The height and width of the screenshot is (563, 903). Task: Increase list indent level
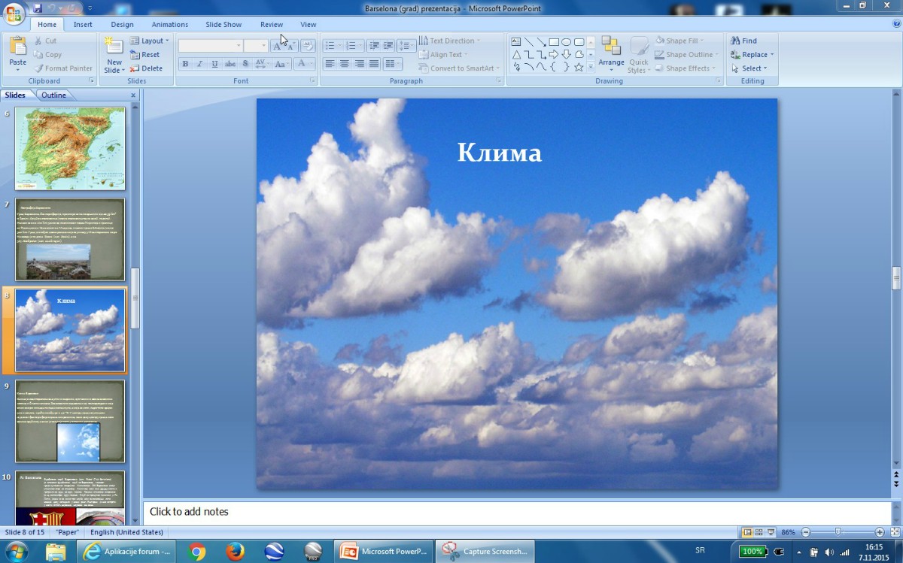click(389, 46)
